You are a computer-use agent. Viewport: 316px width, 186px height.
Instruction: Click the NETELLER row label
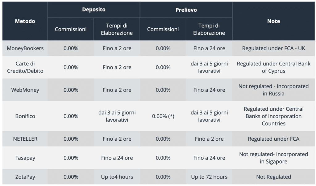click(x=25, y=139)
